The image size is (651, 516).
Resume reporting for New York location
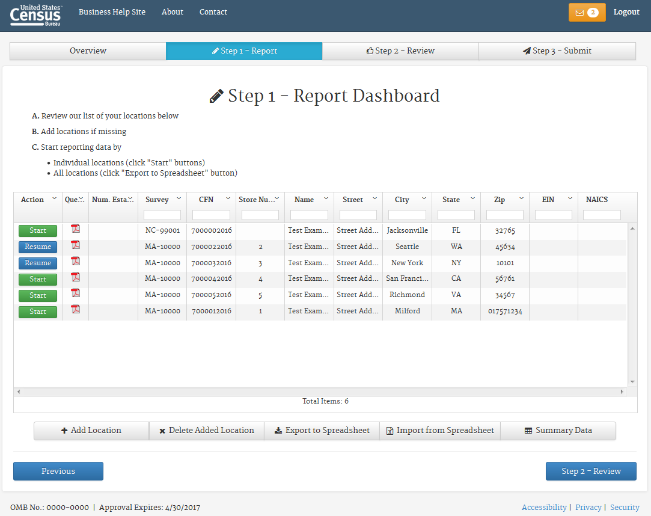coord(38,263)
